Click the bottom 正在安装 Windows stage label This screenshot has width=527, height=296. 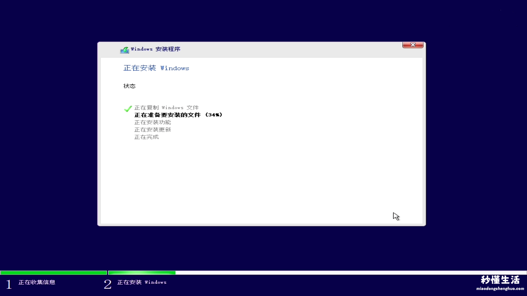142,282
